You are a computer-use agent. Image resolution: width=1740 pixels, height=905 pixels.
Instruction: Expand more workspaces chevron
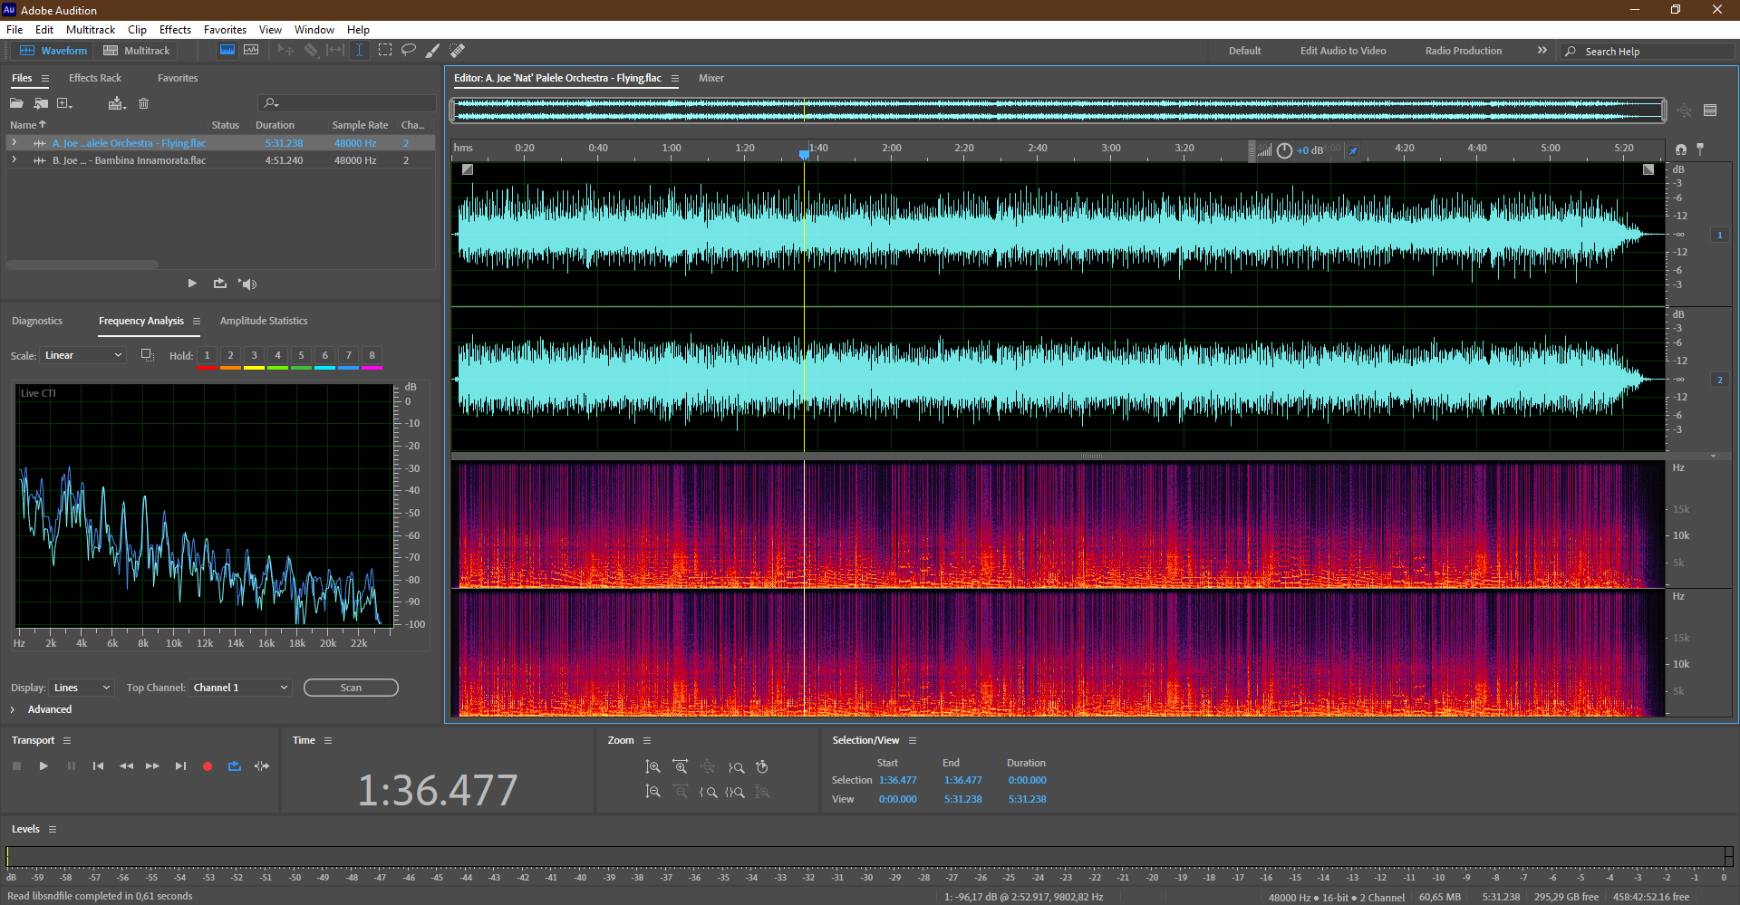[1542, 51]
